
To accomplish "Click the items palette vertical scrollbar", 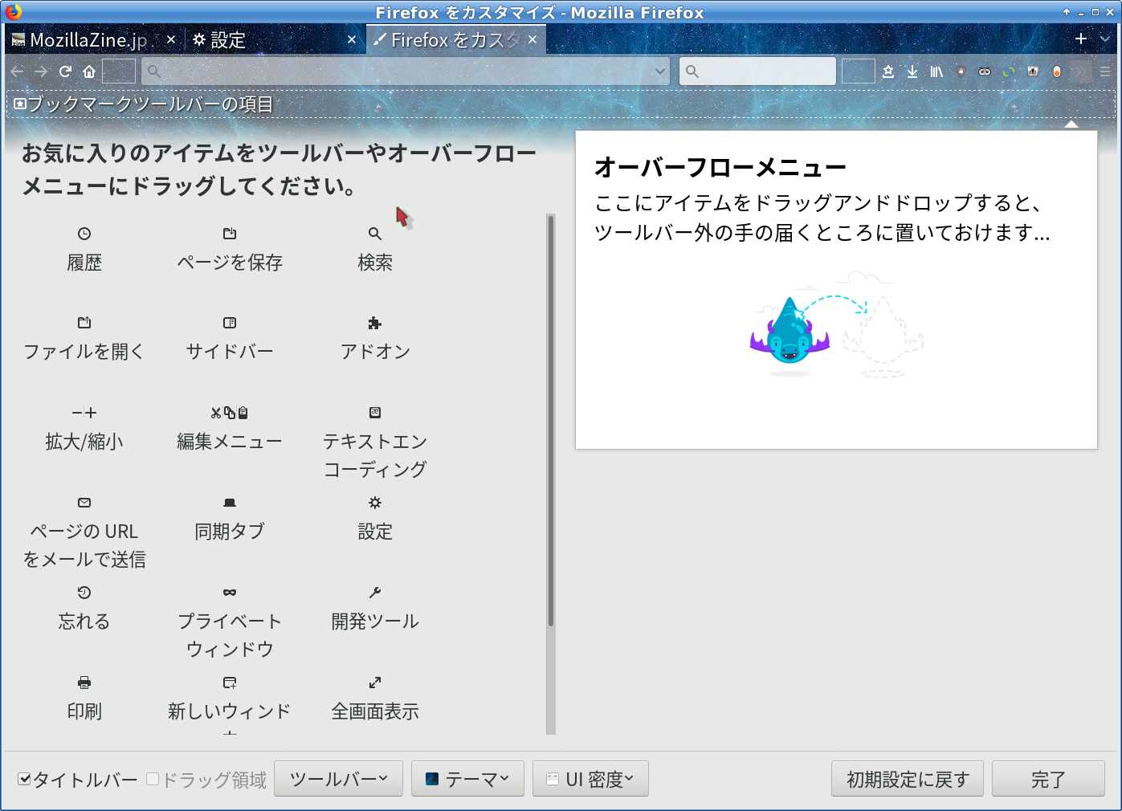I will (x=551, y=474).
